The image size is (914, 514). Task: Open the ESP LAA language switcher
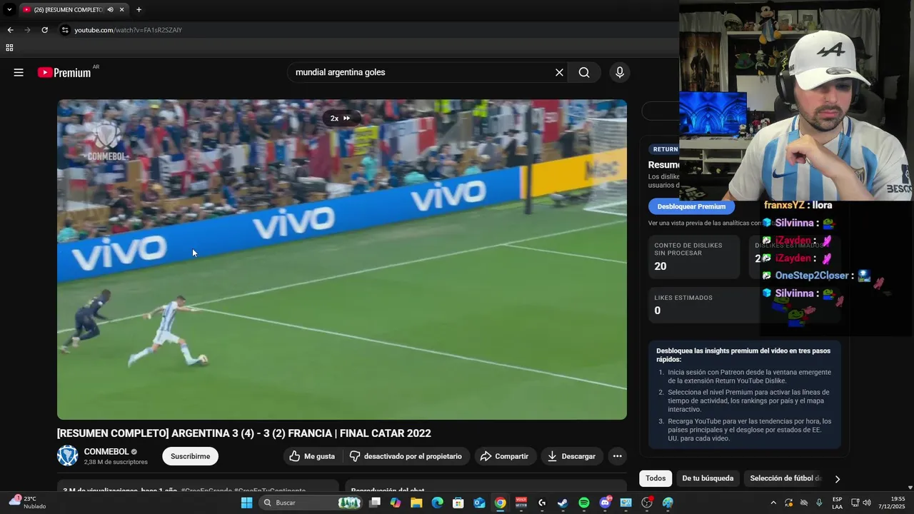click(x=837, y=503)
